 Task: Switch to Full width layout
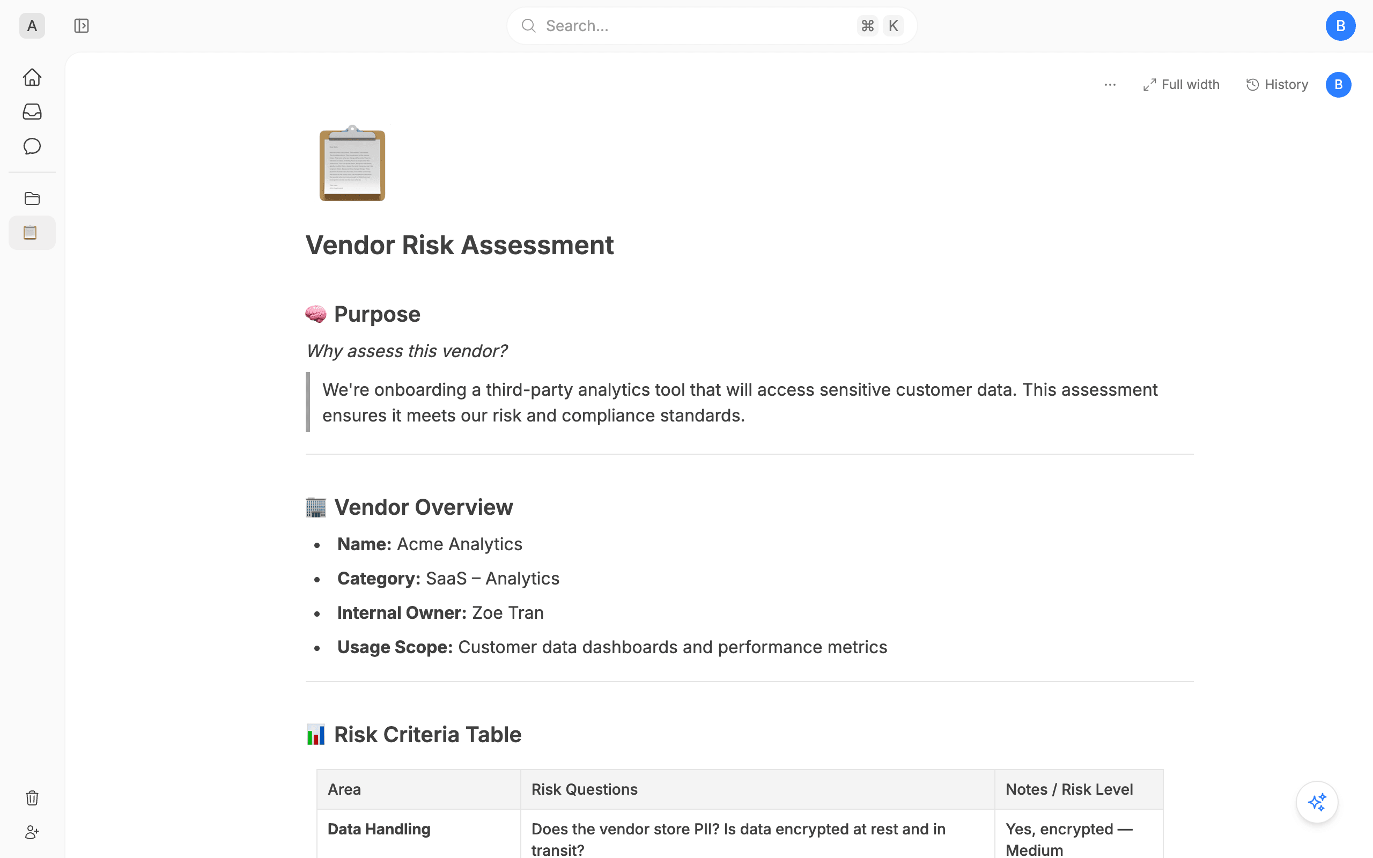pyautogui.click(x=1181, y=85)
